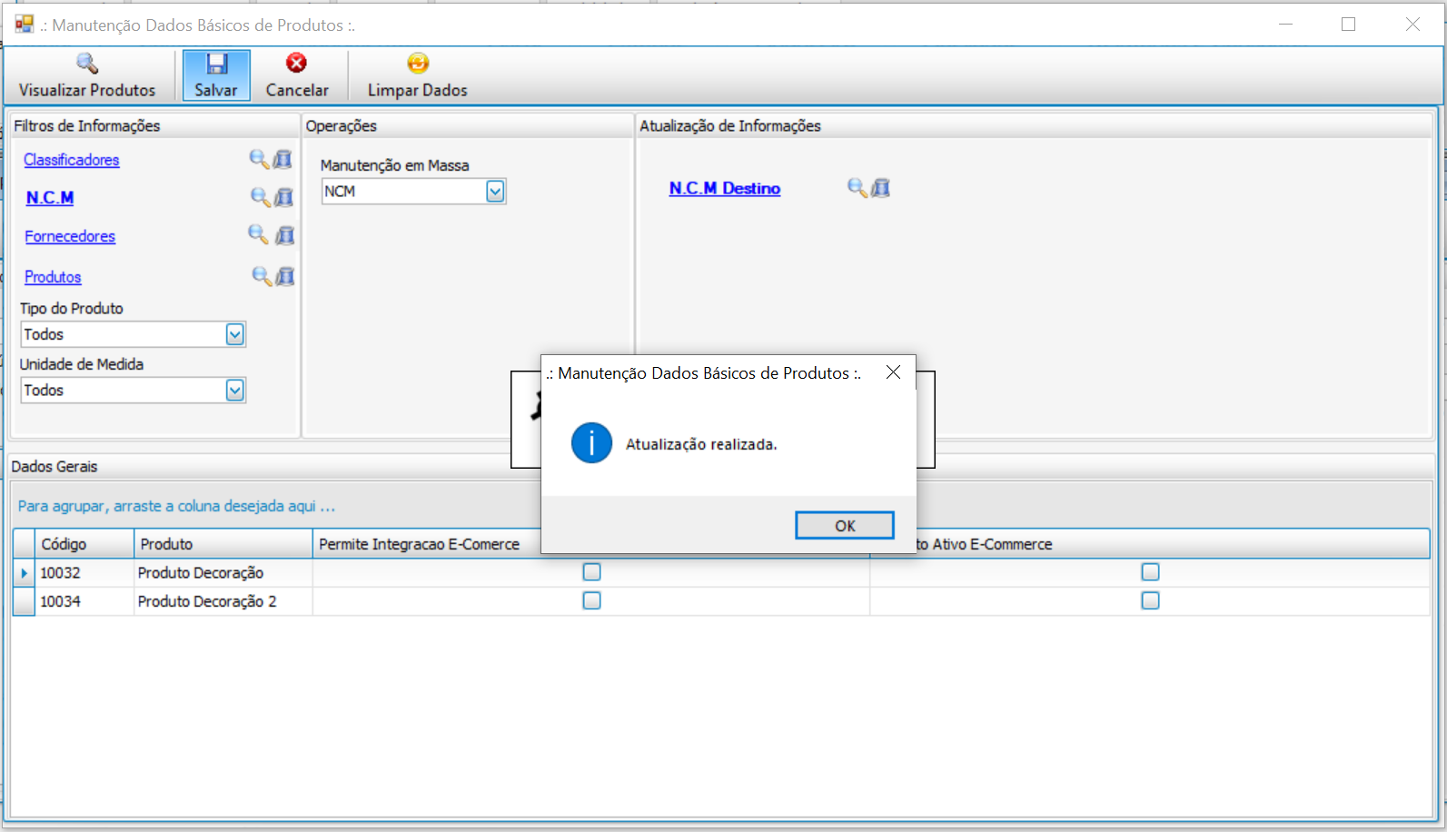Sort by the Código column header
The height and width of the screenshot is (832, 1447).
[x=84, y=544]
